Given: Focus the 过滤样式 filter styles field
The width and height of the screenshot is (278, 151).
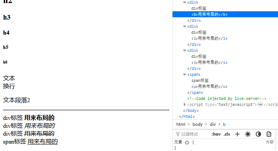Looking at the screenshot, I should (x=189, y=134).
